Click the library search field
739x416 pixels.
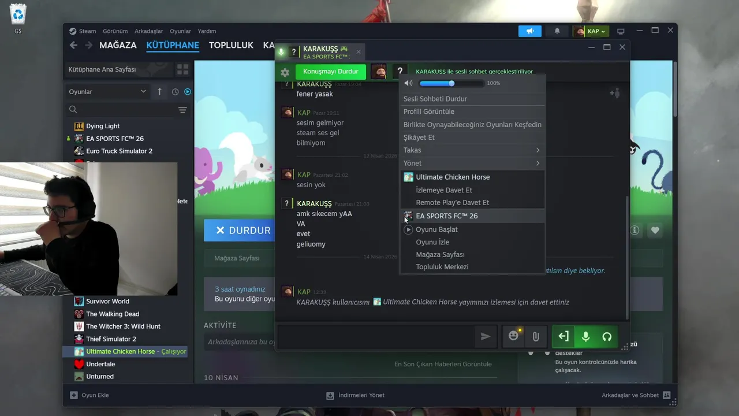point(127,110)
